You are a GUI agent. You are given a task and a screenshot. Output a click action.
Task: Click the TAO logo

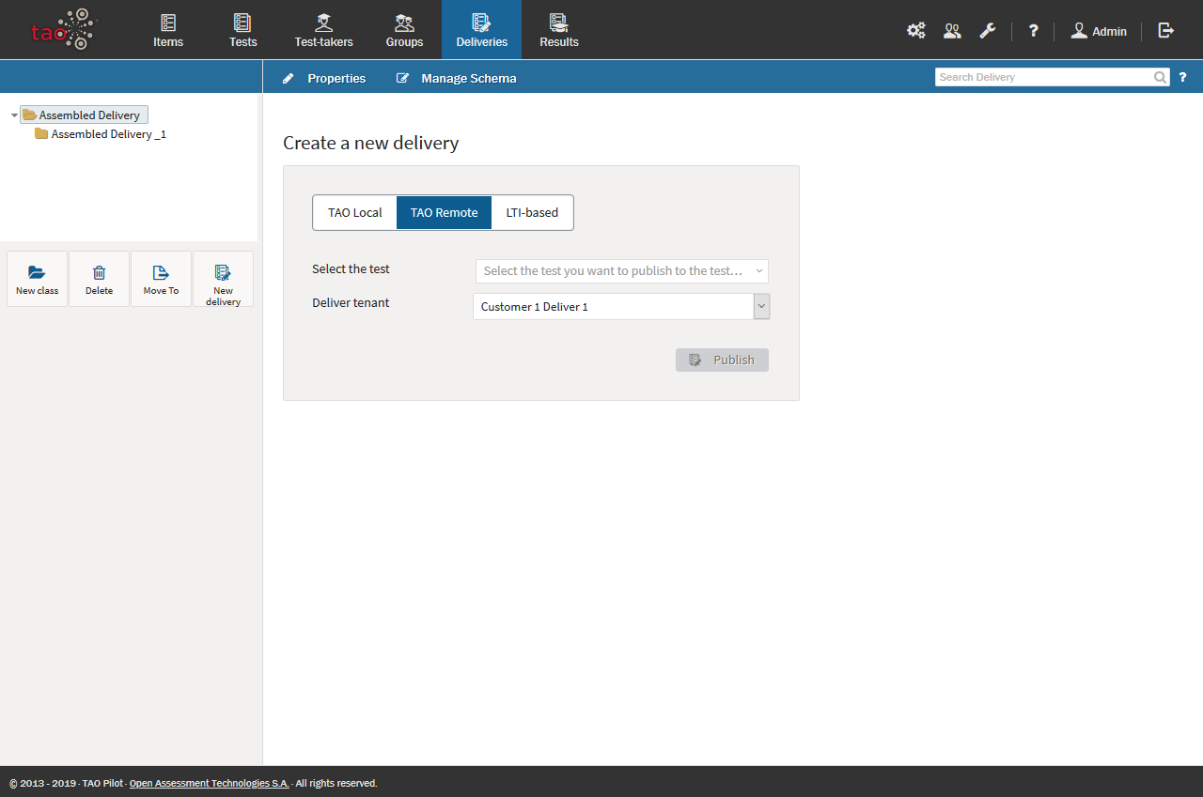point(64,29)
